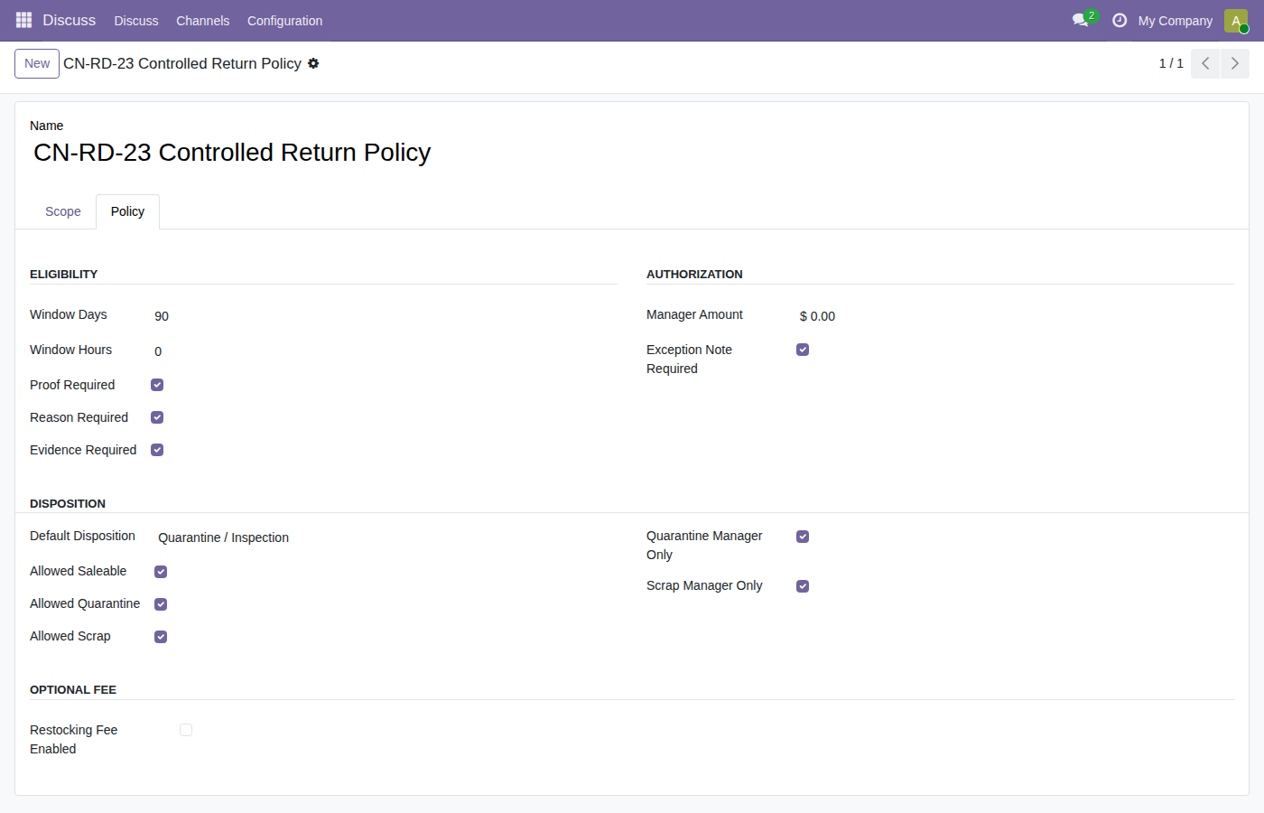The height and width of the screenshot is (813, 1264).
Task: Open the main apps grid menu
Action: pos(23,20)
